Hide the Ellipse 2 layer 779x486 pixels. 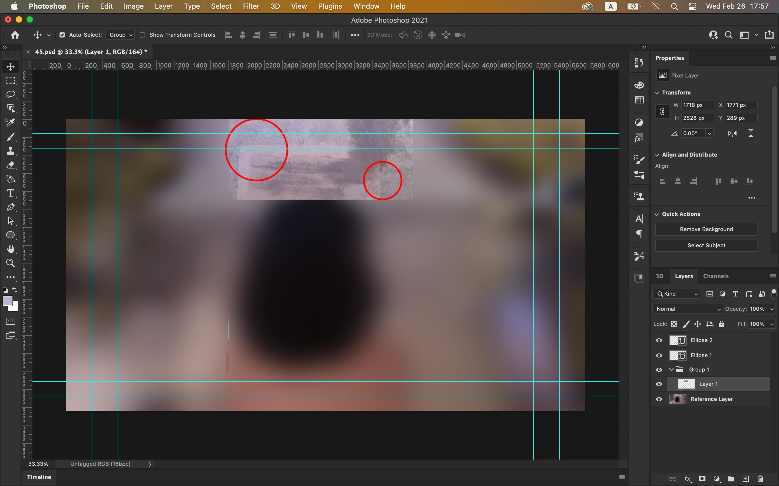click(659, 340)
